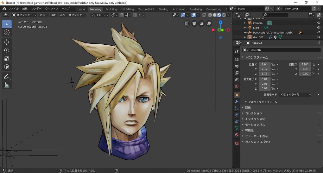The image size is (323, 173).
Task: Click the new scene button
Action: click(267, 9)
